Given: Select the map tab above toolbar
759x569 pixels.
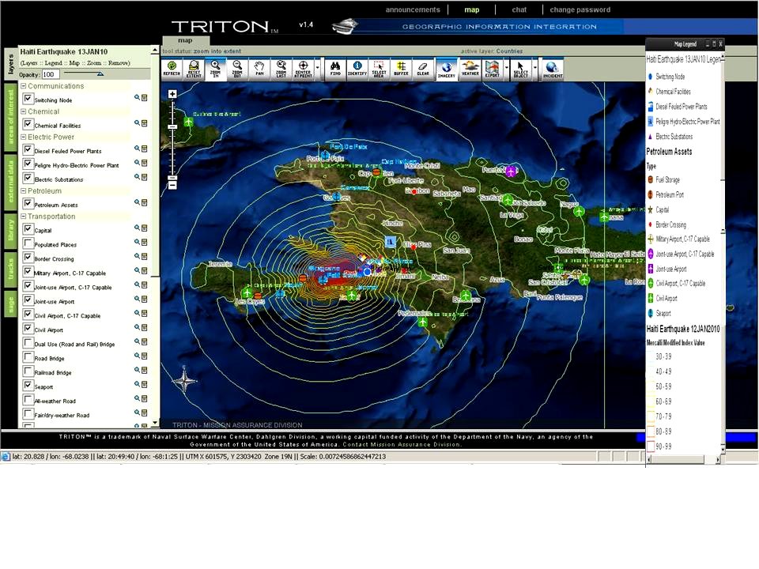Looking at the screenshot, I should pos(185,40).
